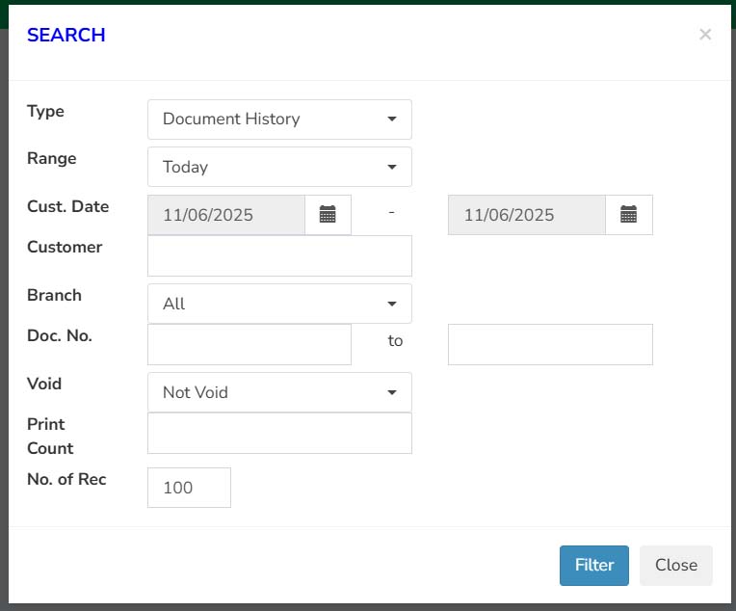Select the No. of Rec field

click(x=189, y=488)
